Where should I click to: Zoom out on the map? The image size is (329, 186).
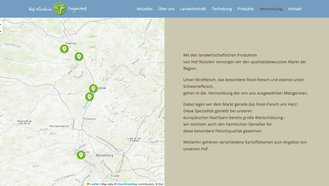point(1,31)
